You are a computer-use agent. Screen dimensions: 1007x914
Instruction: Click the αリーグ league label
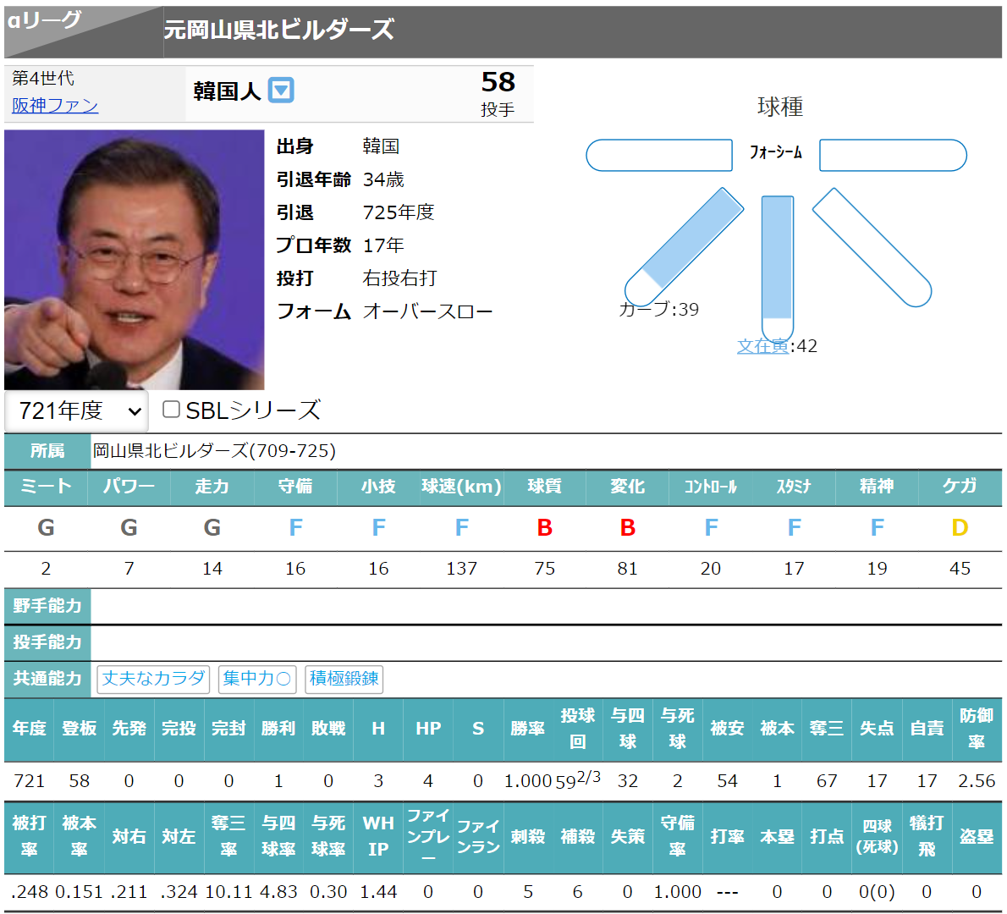45,20
